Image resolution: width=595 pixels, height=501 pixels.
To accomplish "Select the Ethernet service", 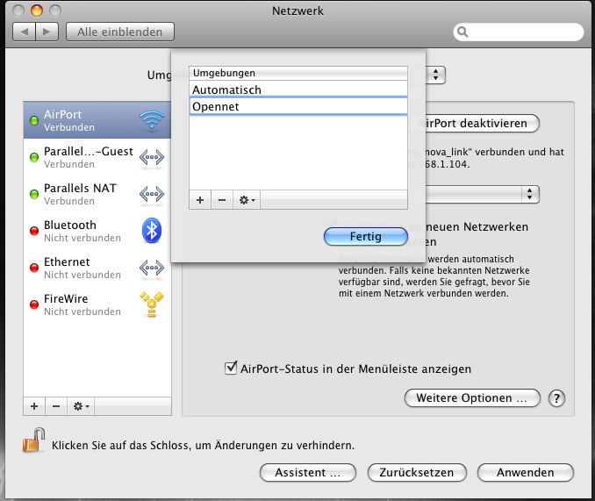I will (97, 268).
